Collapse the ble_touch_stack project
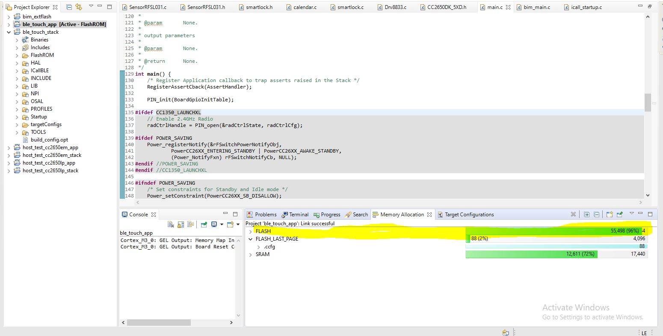This screenshot has width=663, height=336. [x=9, y=32]
